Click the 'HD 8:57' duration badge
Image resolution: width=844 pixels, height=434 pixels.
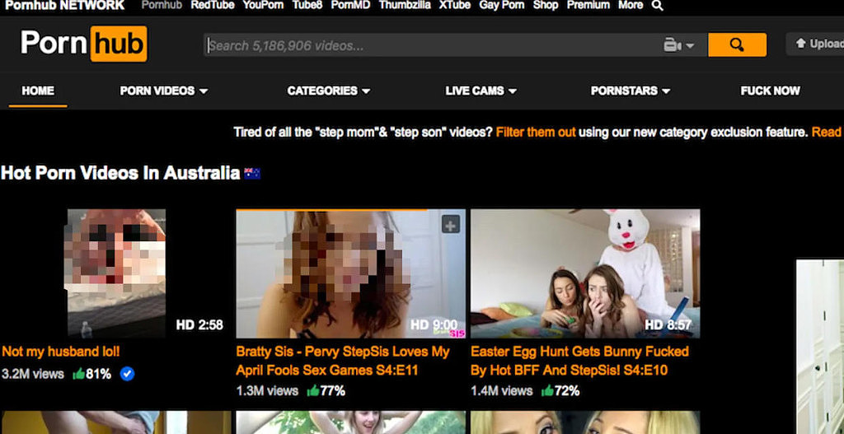tap(668, 324)
